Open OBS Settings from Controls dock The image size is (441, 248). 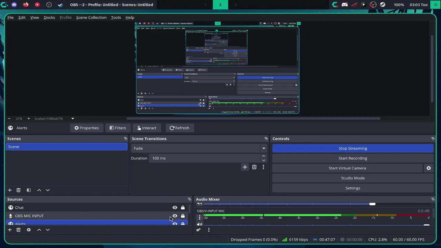coord(353,188)
